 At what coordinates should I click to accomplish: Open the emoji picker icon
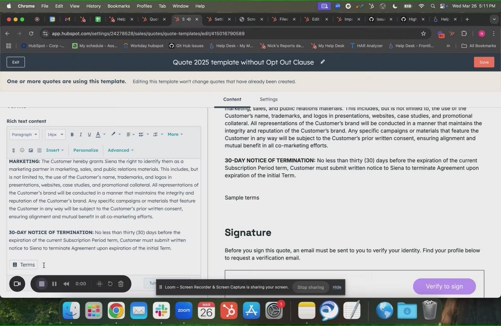pyautogui.click(x=22, y=150)
